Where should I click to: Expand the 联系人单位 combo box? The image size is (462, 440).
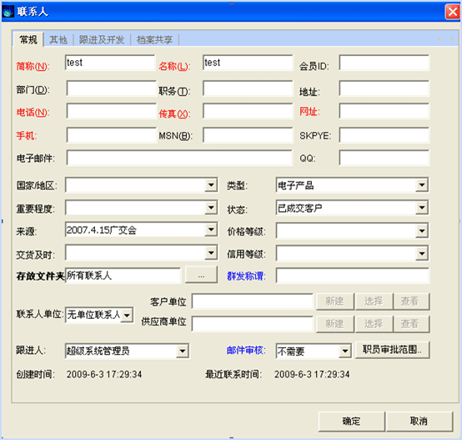coord(127,316)
